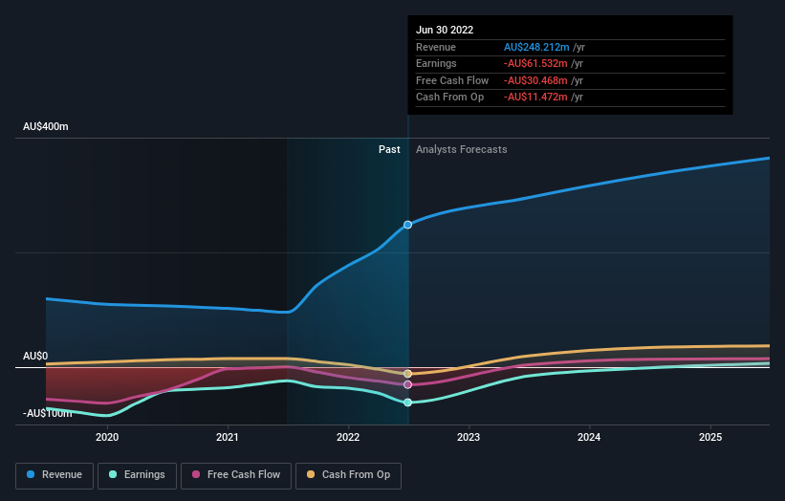This screenshot has width=785, height=501.
Task: Click the Revenue row label in tooltip
Action: [x=436, y=47]
